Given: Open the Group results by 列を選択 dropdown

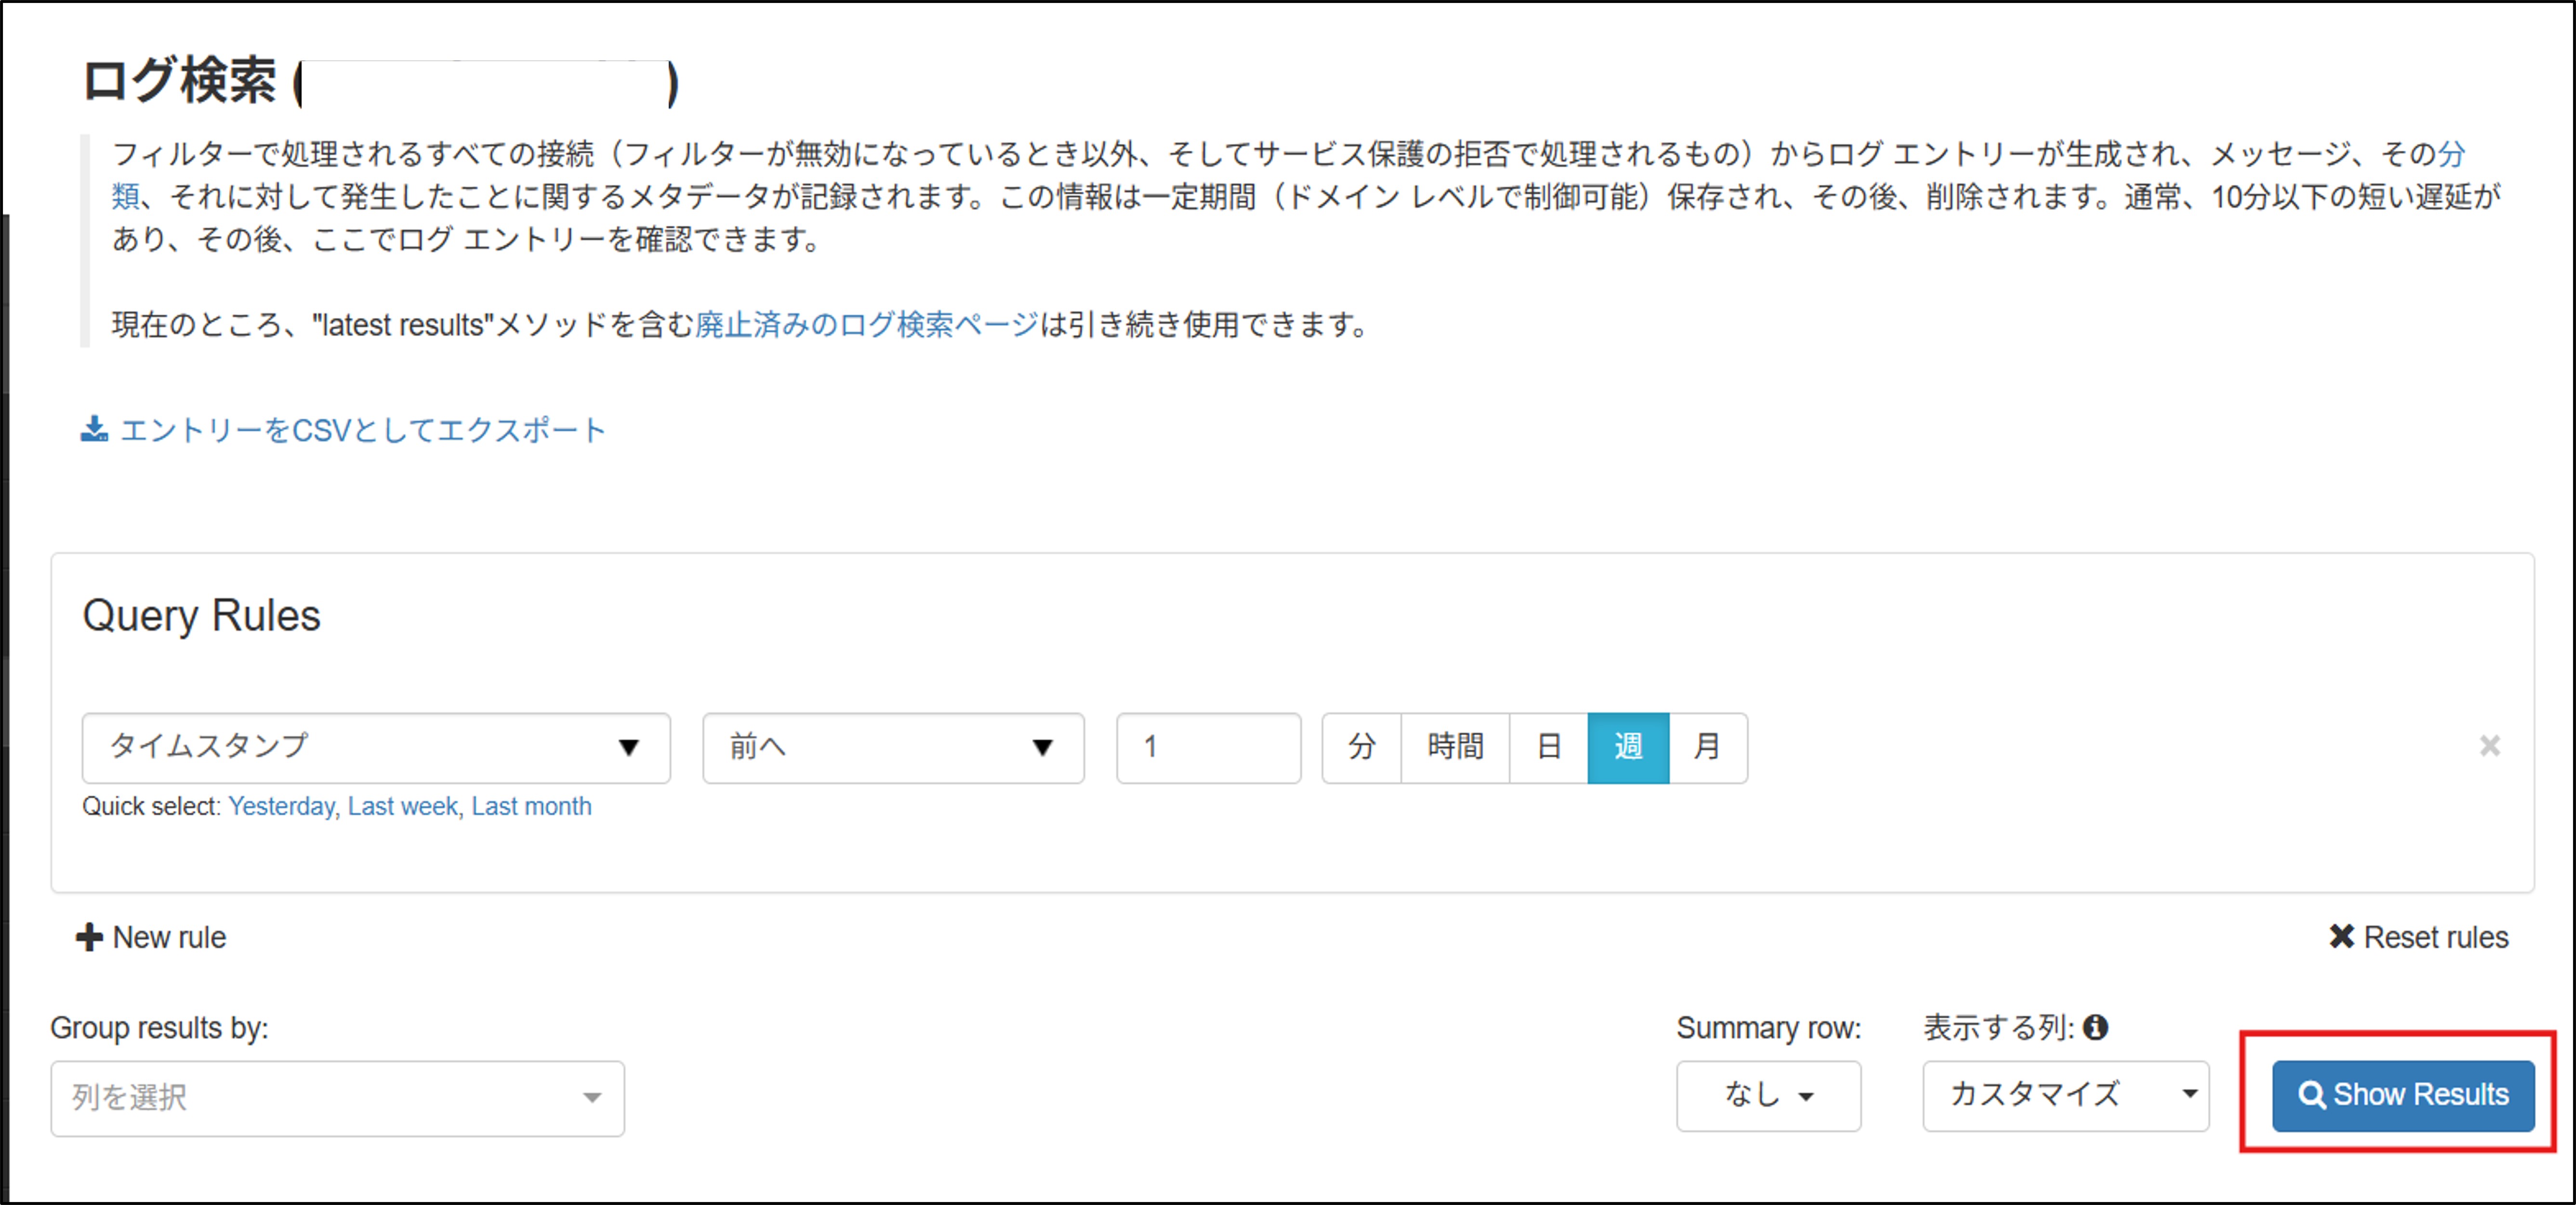Looking at the screenshot, I should [x=338, y=1098].
